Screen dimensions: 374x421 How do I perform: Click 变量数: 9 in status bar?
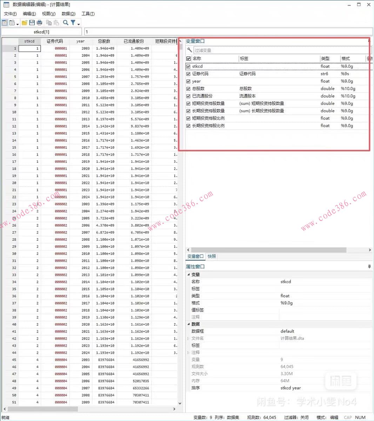coord(203,417)
